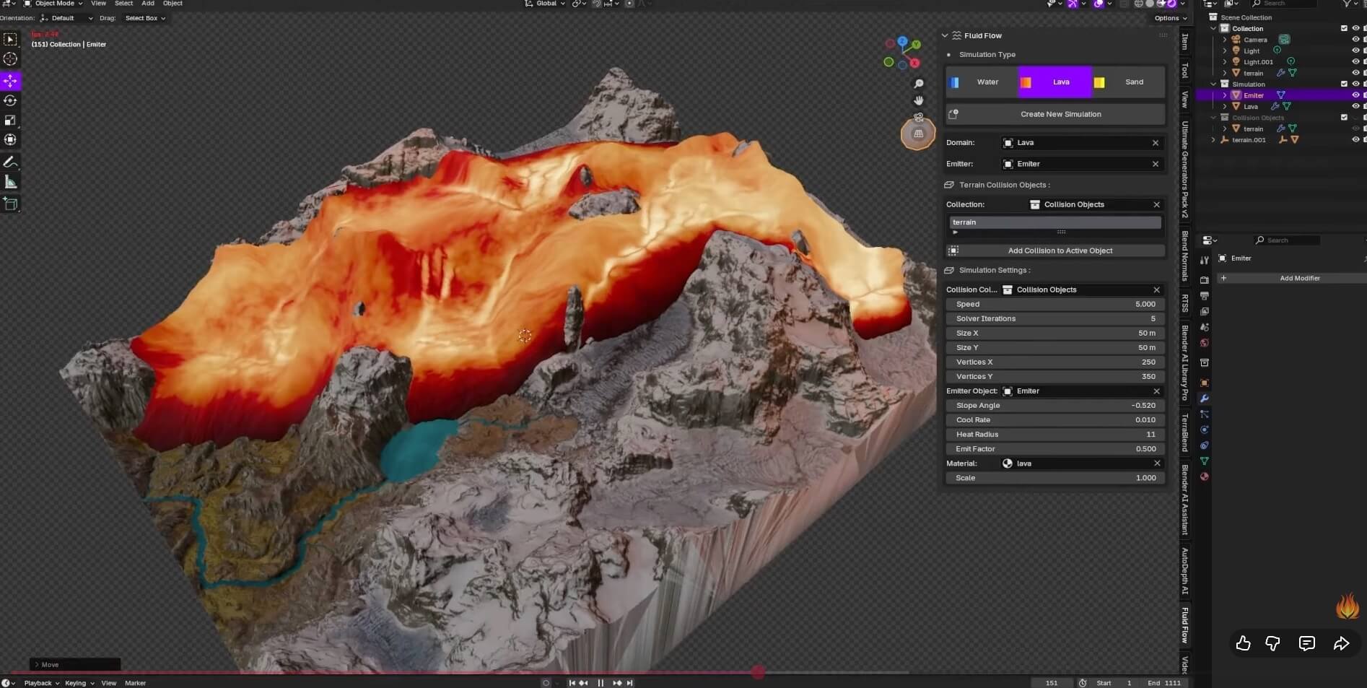Adjust the Cool Rate slider field
This screenshot has height=688, width=1367.
tap(1054, 420)
